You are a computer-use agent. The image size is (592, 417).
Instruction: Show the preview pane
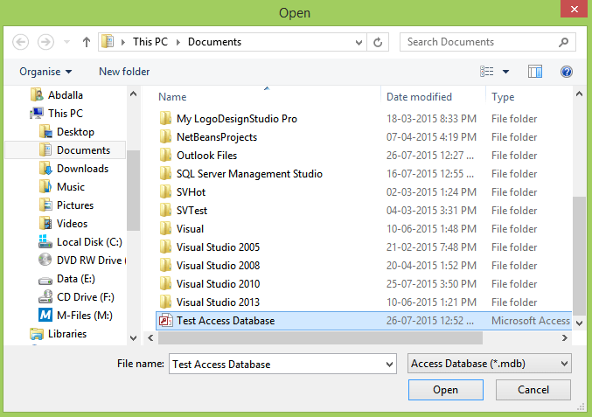click(535, 72)
